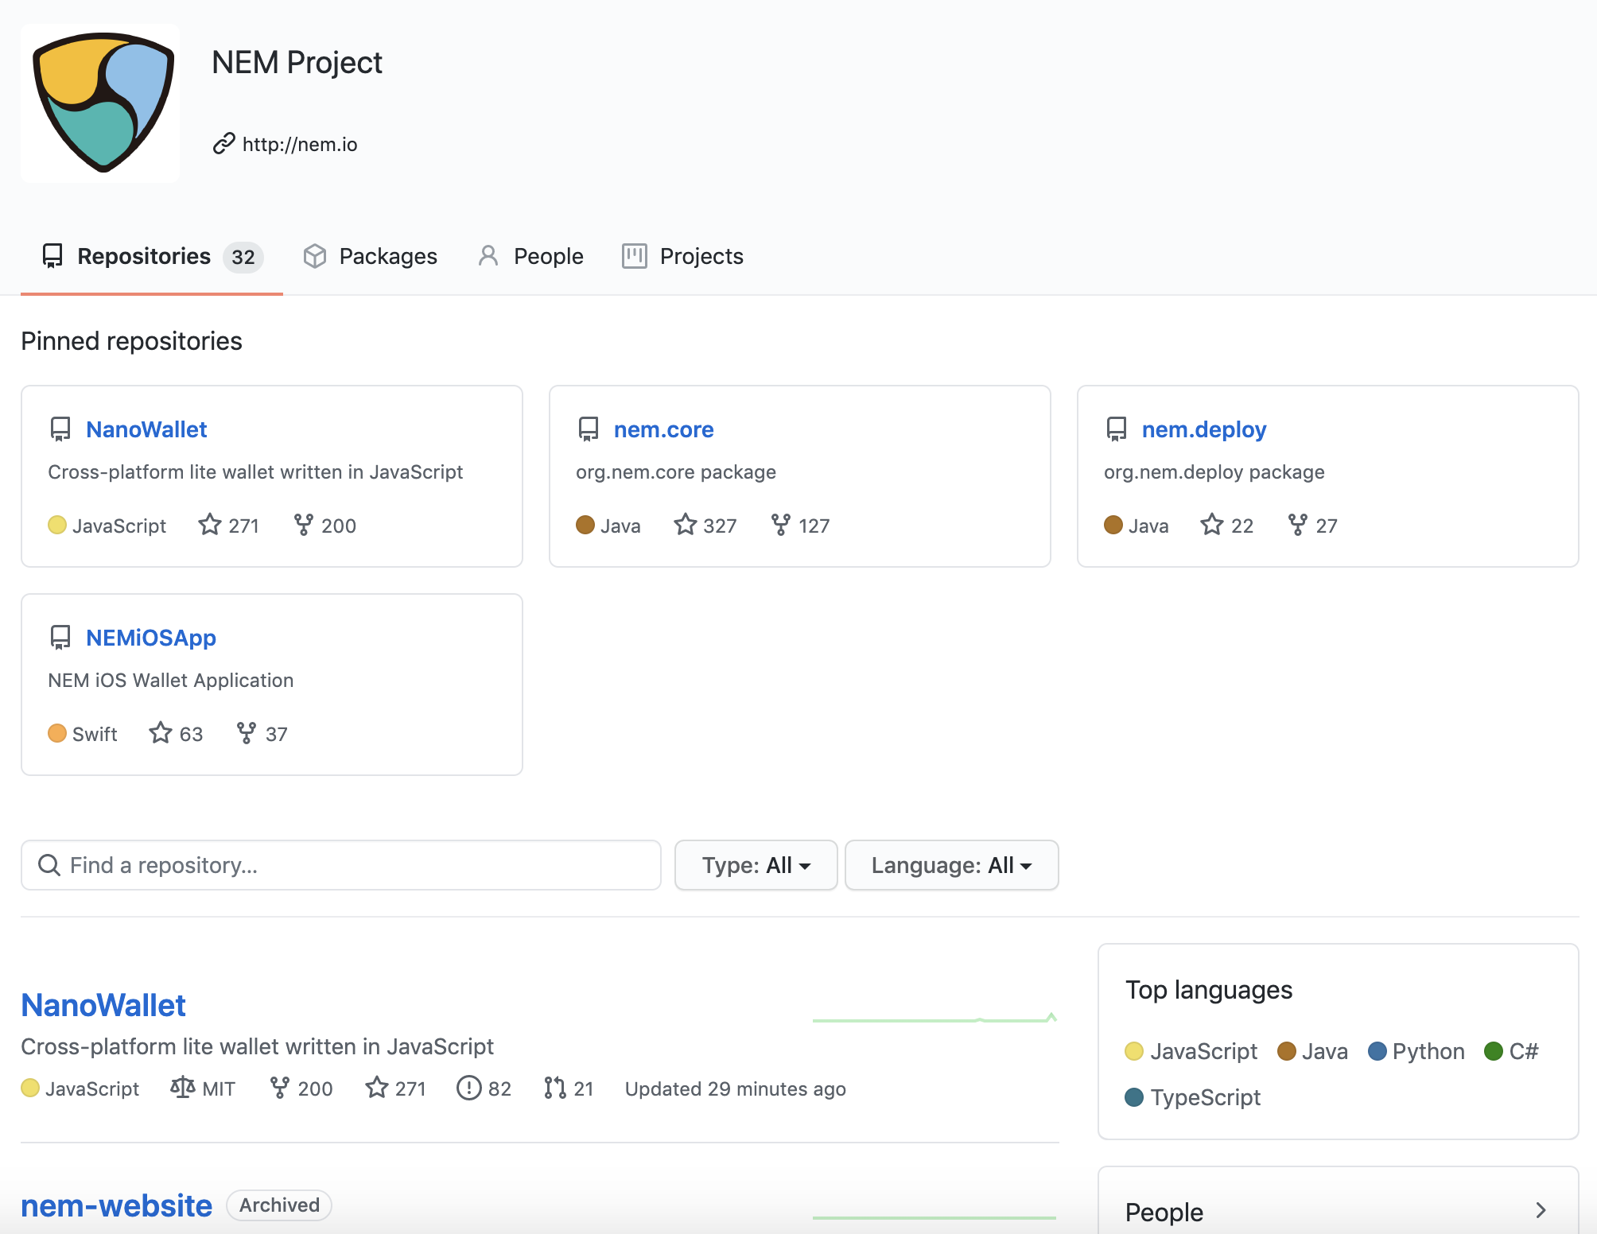Click star icon on NEMiOSApp card

[x=161, y=733]
